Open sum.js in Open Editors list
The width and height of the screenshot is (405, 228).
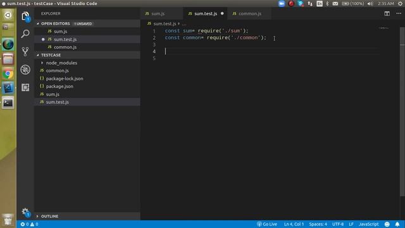coord(87,31)
